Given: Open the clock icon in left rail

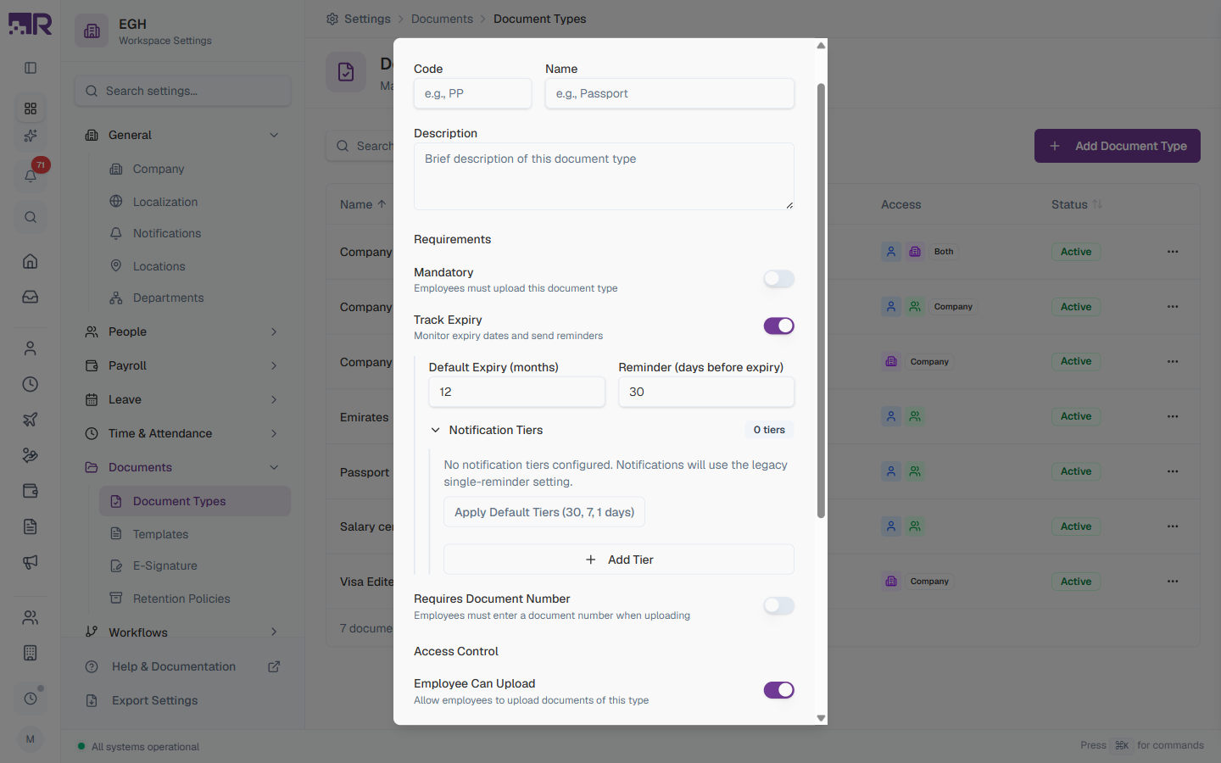Looking at the screenshot, I should coord(31,384).
